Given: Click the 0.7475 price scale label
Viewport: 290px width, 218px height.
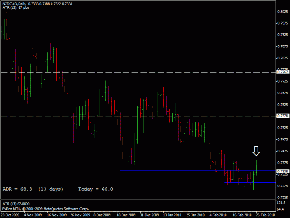Looking at the screenshot, I should coord(283,139).
